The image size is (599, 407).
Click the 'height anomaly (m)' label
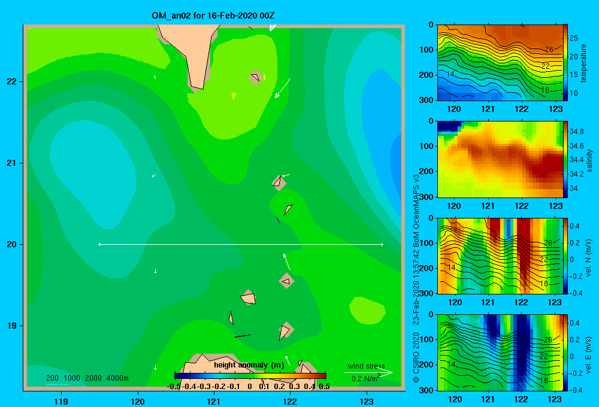pos(249,365)
